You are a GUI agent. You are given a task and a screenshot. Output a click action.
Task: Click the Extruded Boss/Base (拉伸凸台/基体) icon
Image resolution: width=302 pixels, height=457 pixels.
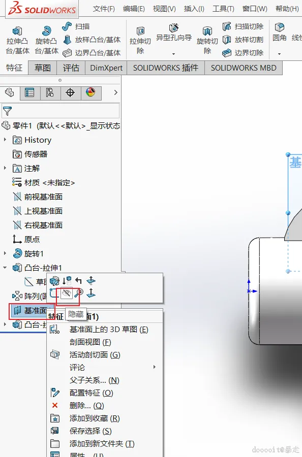click(17, 31)
